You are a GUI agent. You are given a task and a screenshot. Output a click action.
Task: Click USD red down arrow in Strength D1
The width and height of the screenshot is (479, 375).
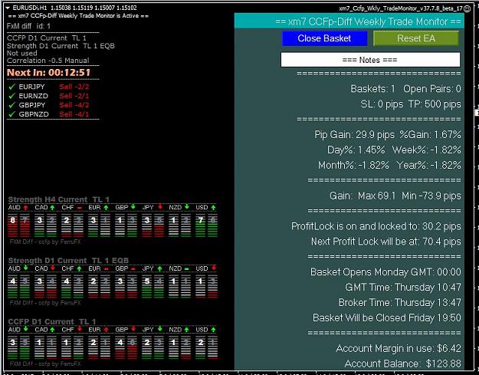click(x=214, y=268)
